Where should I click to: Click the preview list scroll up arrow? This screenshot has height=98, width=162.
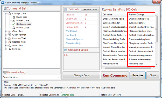tap(156, 14)
